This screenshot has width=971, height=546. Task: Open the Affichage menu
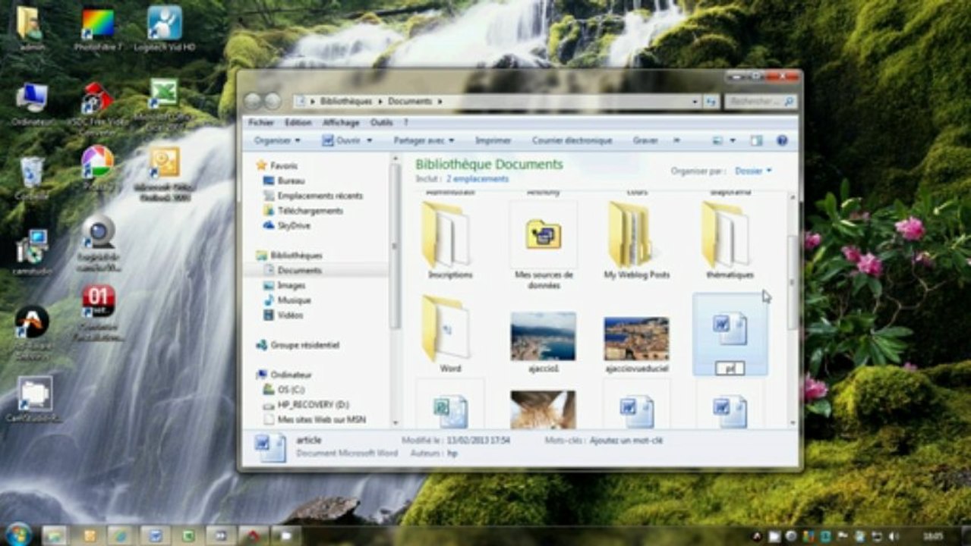click(341, 122)
